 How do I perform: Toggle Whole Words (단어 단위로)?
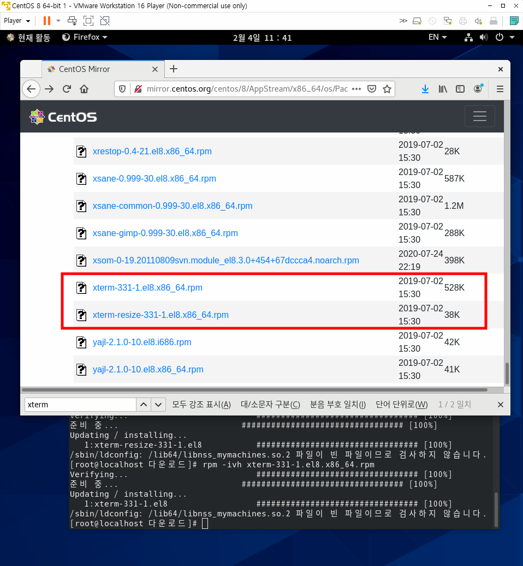(402, 405)
